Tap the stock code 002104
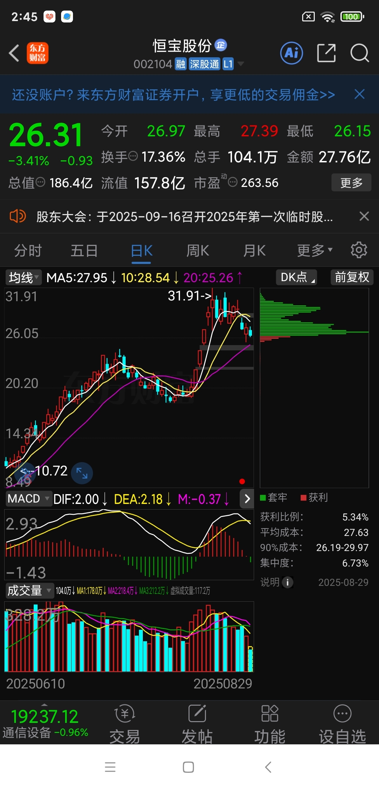The height and width of the screenshot is (790, 379). (153, 64)
